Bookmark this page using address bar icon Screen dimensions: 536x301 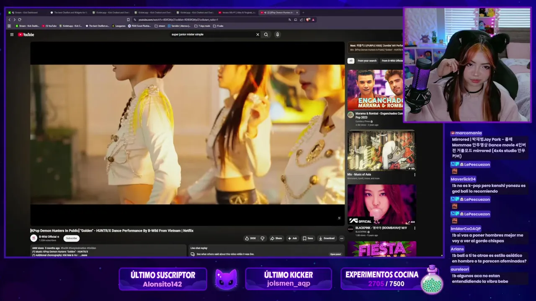128,20
